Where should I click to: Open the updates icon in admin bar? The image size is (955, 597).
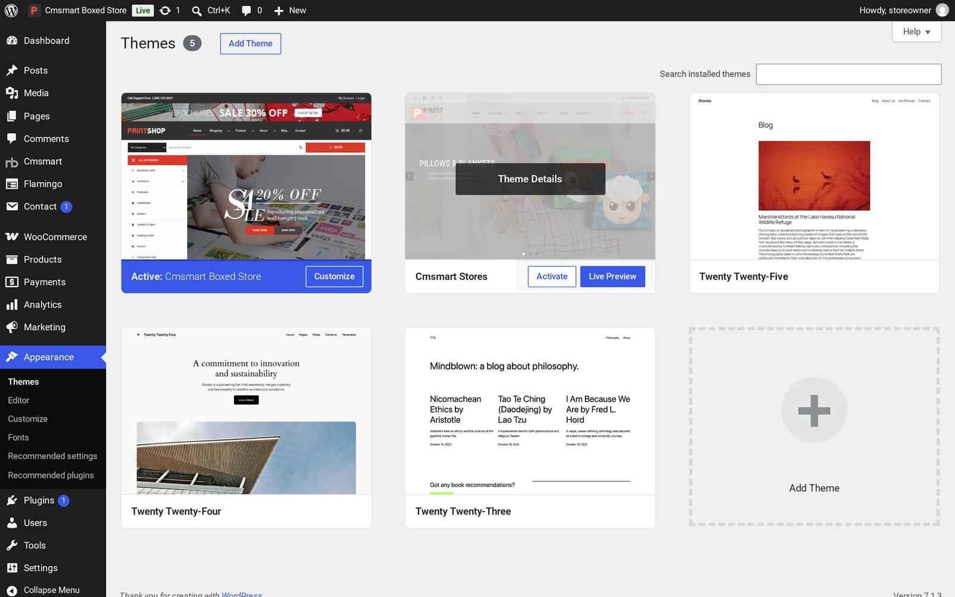[x=165, y=10]
